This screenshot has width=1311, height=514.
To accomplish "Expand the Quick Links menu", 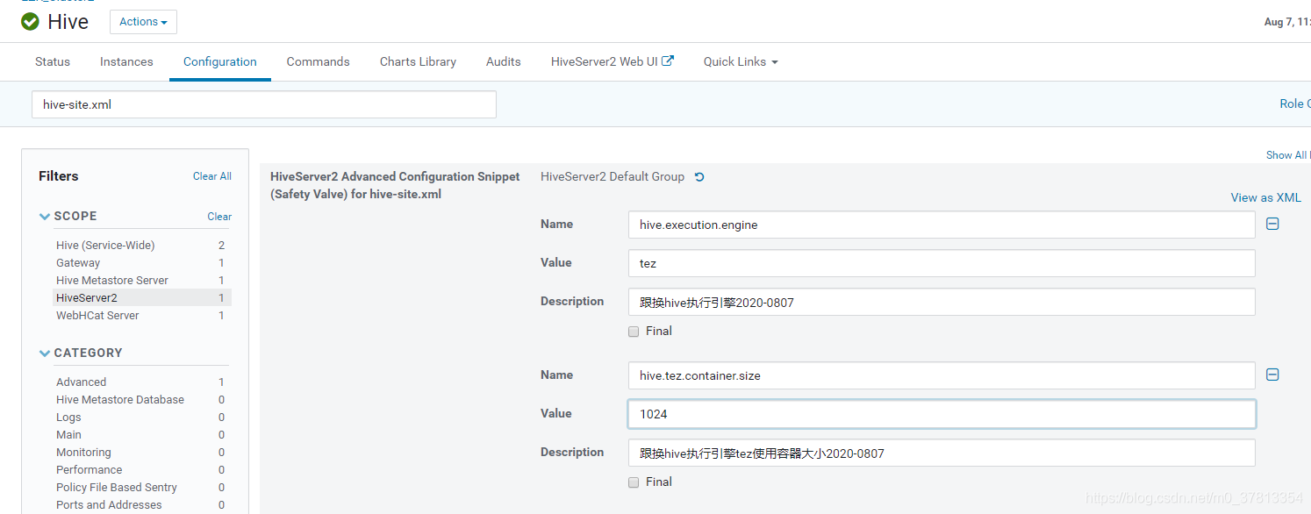I will click(740, 61).
